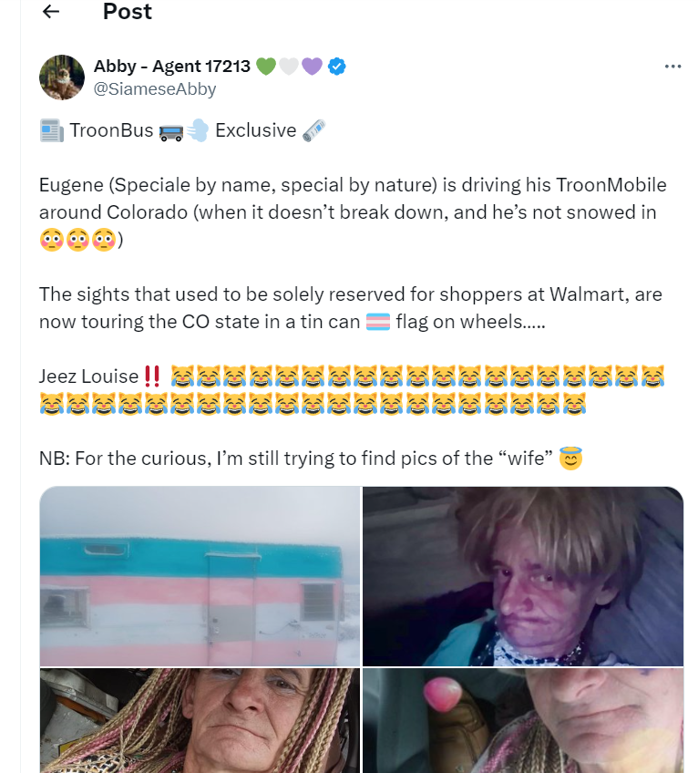Screen dimensions: 698x773
Task: Open the photo with pink braided hair
Action: click(x=200, y=721)
